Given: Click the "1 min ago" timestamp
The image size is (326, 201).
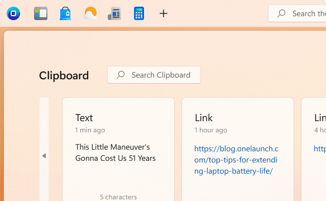Looking at the screenshot, I should point(90,130).
